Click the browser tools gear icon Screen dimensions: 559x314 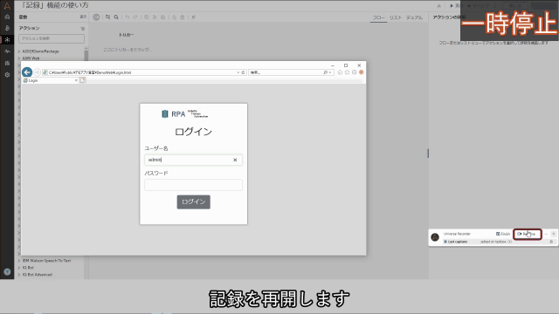354,72
